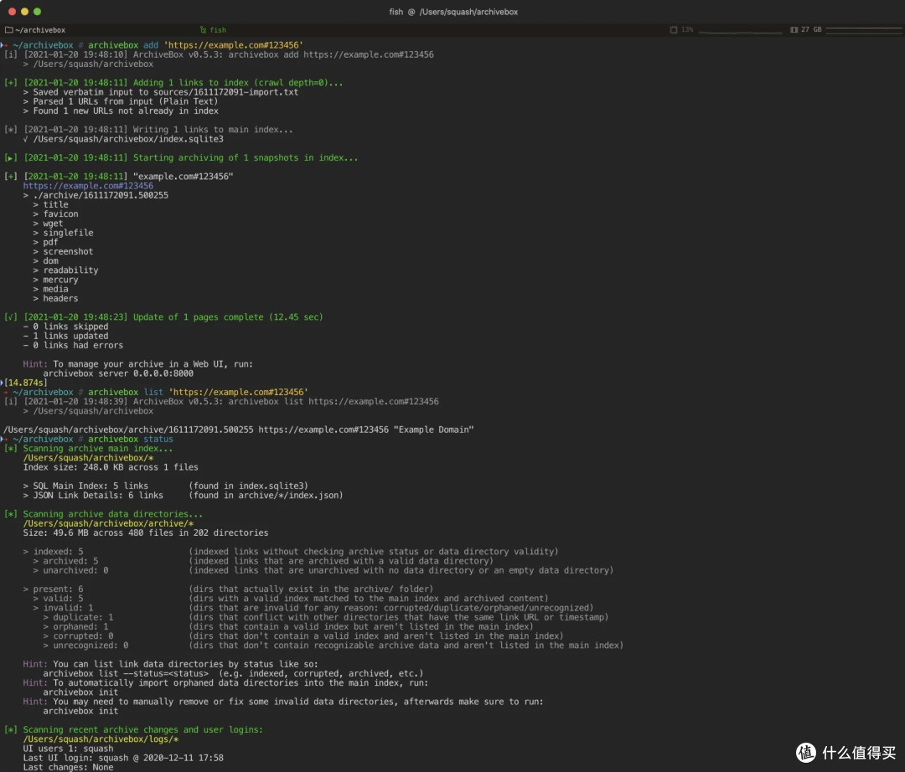Click yellow '/Users/squash/archivebox/archive/*' path

(x=108, y=523)
